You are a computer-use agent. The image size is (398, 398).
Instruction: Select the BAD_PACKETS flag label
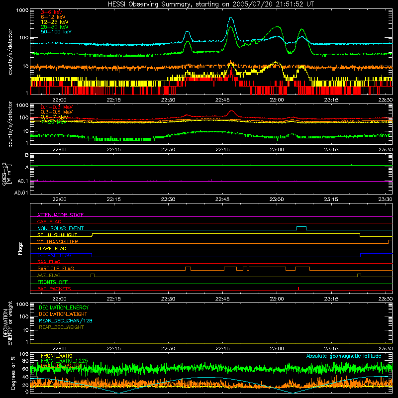[x=54, y=289]
